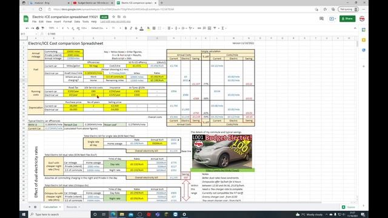Toggle Strikethrough formatting
388x218 pixels.
[136, 28]
